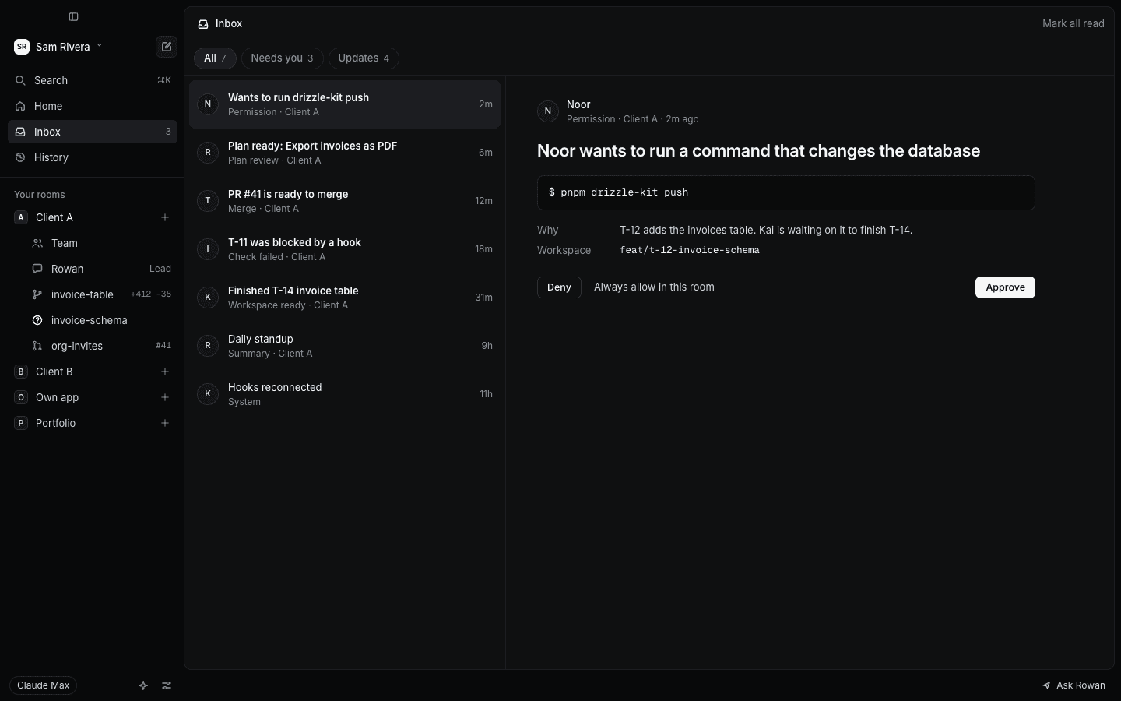Open Inbox in the sidebar
The height and width of the screenshot is (701, 1121).
tap(93, 132)
